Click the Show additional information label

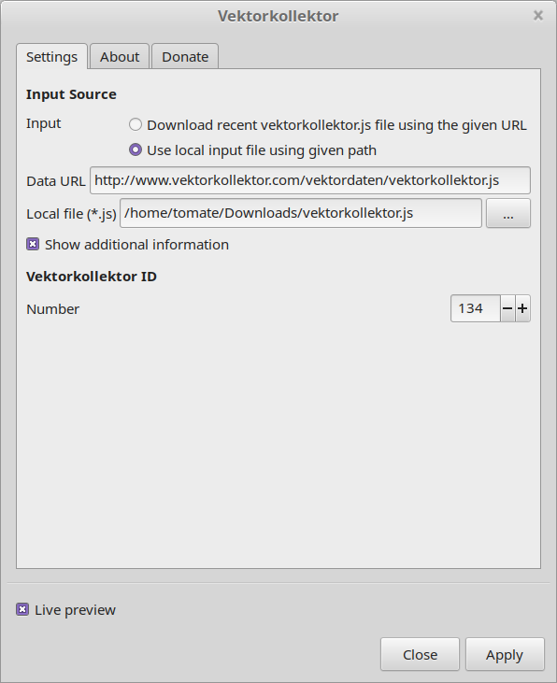(136, 245)
